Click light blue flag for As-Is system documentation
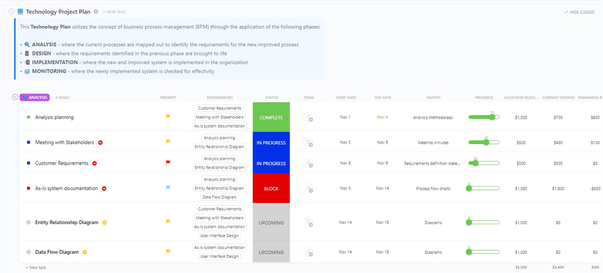This screenshot has height=273, width=603. [x=168, y=188]
